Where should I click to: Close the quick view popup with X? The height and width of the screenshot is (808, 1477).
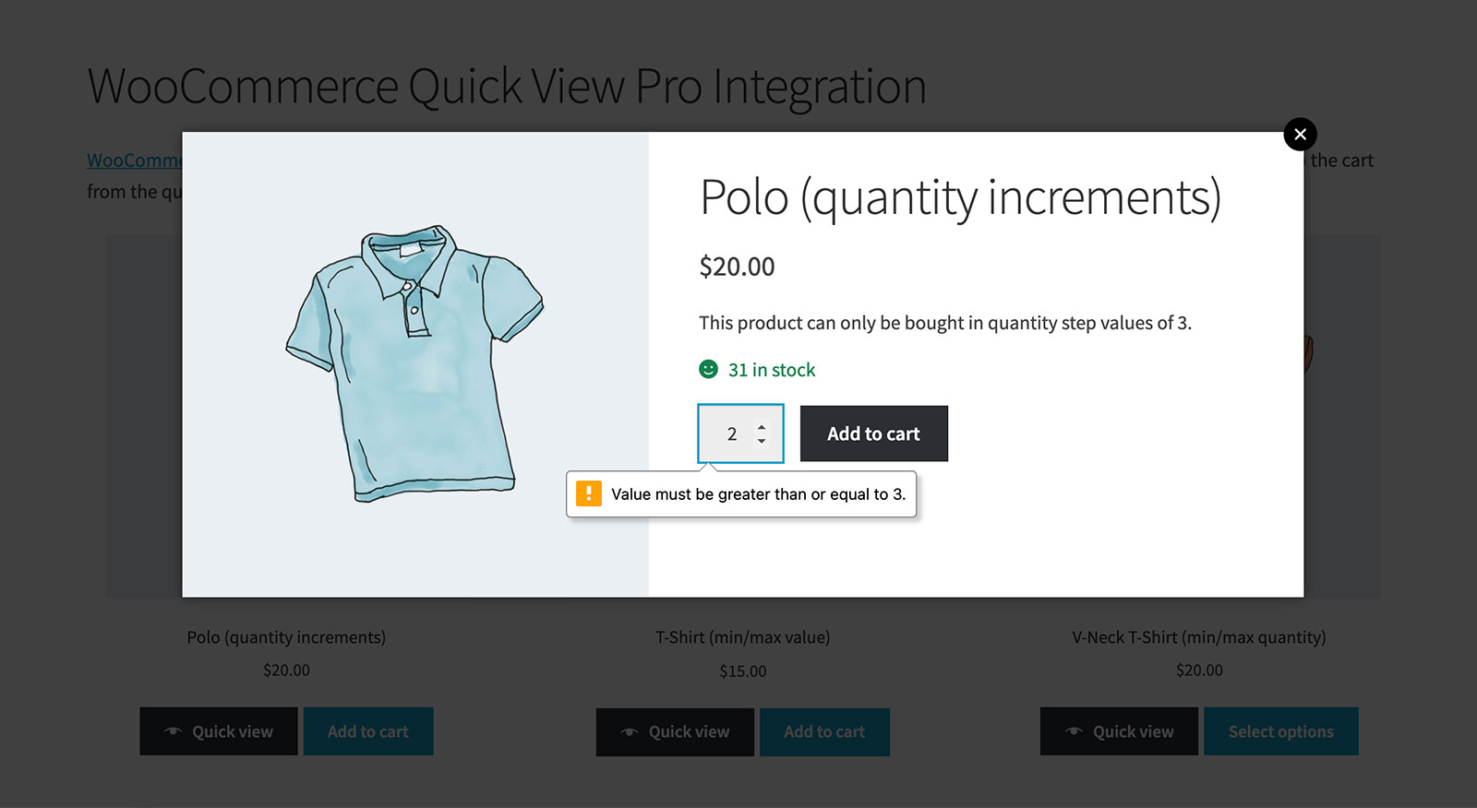point(1300,135)
